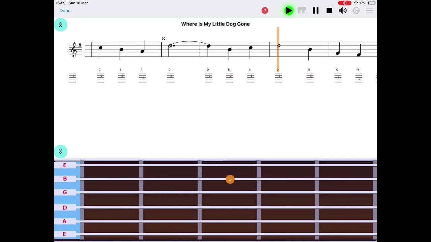Select the G string label on fretboard
Viewport: 431px width, 242px height.
pos(65,192)
